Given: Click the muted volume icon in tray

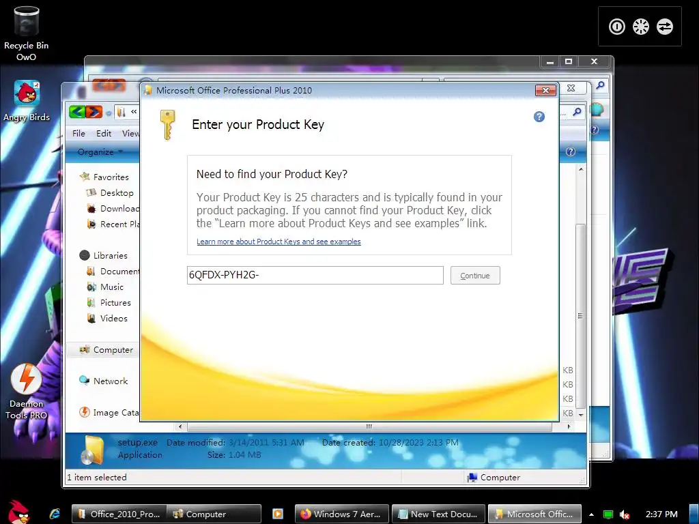Looking at the screenshot, I should pos(624,514).
